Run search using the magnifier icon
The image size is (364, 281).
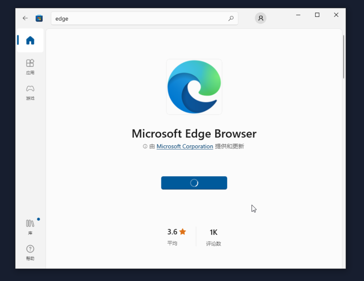[231, 18]
